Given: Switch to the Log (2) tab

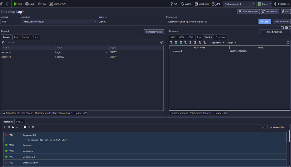Looking at the screenshot, I should (x=20, y=122).
